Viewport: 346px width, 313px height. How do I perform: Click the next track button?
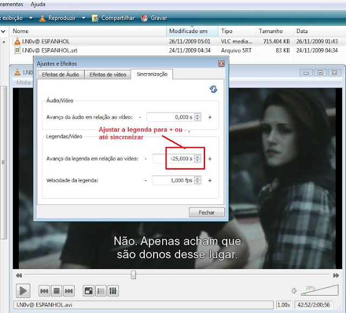(69, 291)
